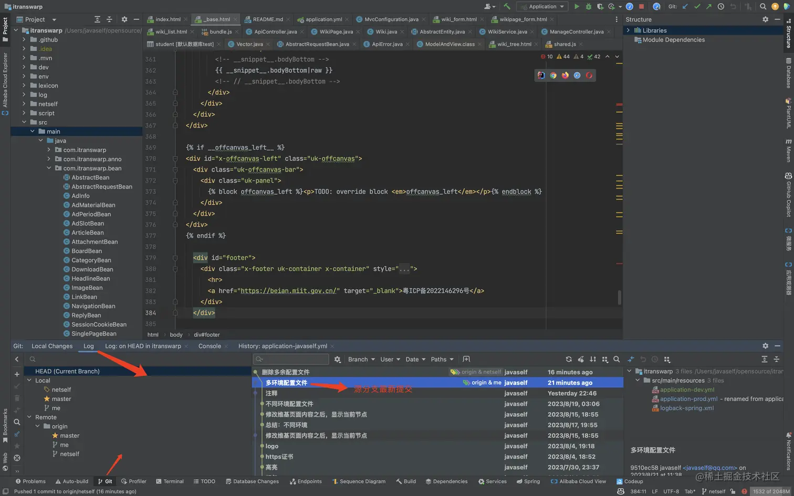Click javaself@qq.com email link

tap(710, 468)
